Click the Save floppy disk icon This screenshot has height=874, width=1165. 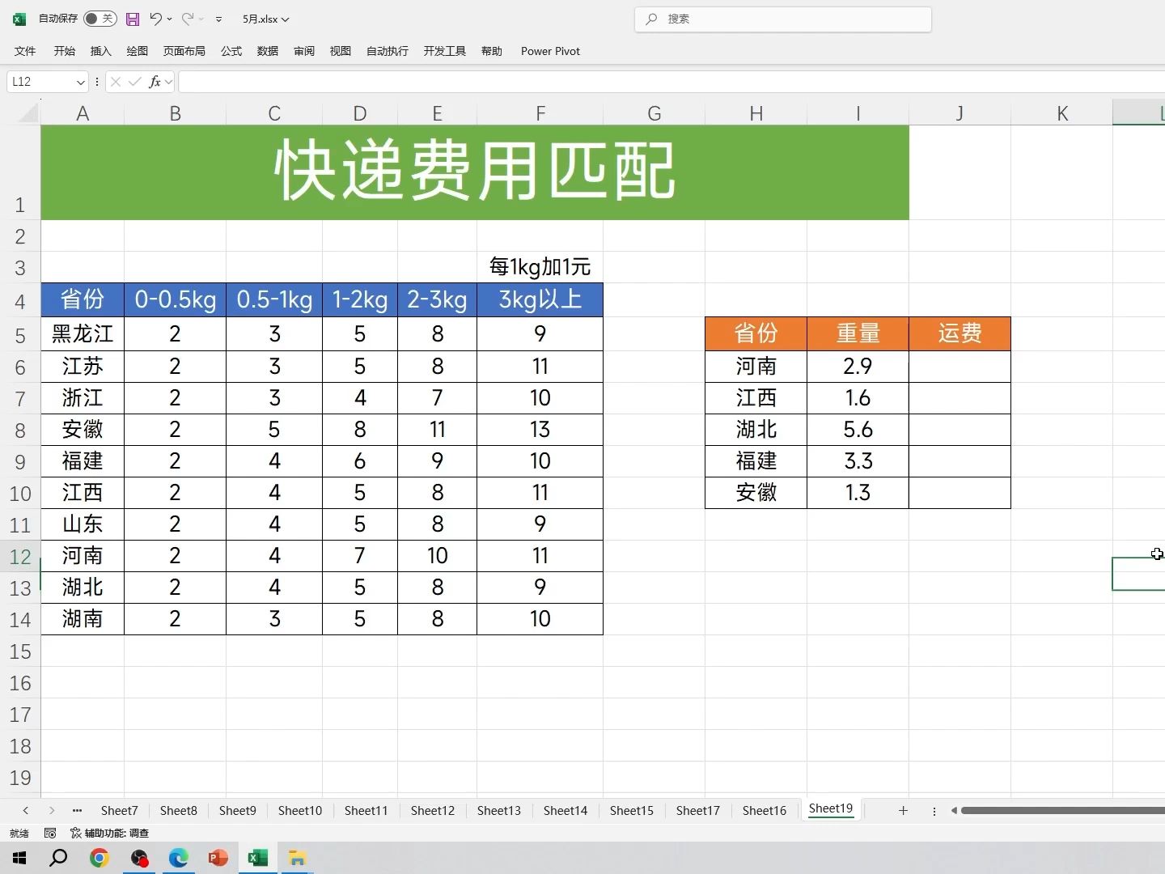click(x=133, y=19)
